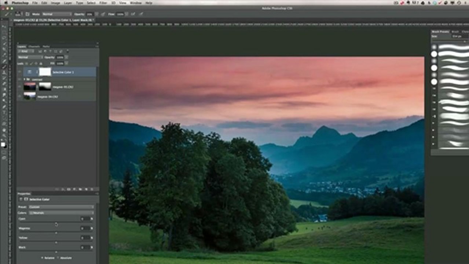
Task: Select the Rectangular Marquee tool
Action: click(x=4, y=32)
